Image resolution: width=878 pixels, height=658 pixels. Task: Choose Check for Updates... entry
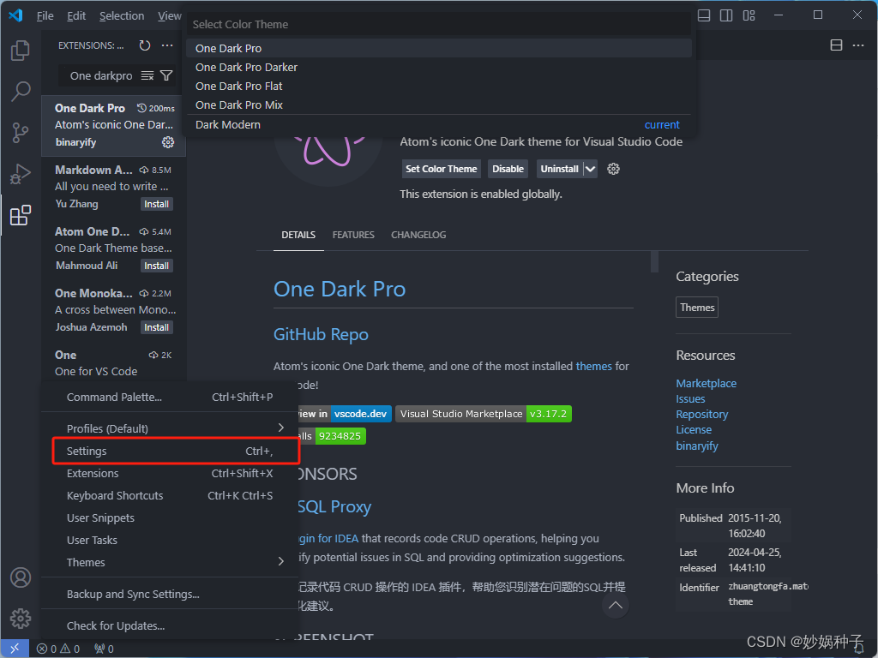[169, 625]
